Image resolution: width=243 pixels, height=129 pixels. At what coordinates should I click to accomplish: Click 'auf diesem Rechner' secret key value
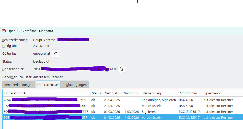tap(48, 77)
